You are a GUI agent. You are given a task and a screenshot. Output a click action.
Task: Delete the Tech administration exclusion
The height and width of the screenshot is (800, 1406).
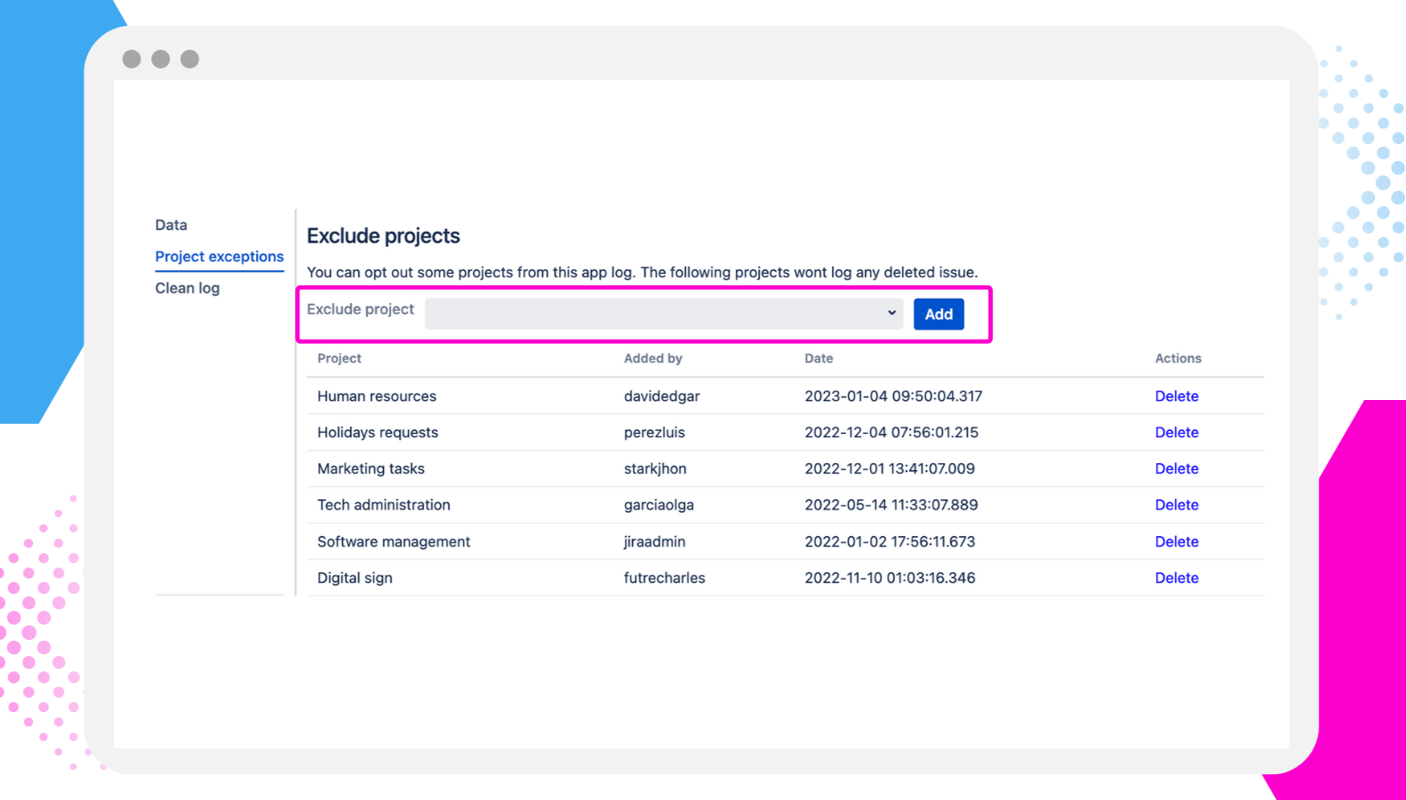[1176, 505]
